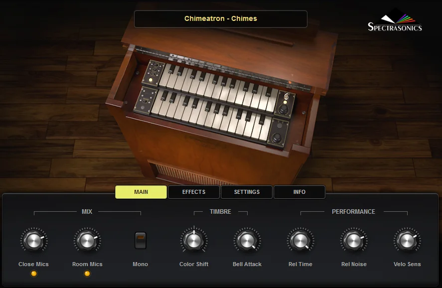The width and height of the screenshot is (442, 288).
Task: Open the SETTINGS tab
Action: tap(247, 192)
